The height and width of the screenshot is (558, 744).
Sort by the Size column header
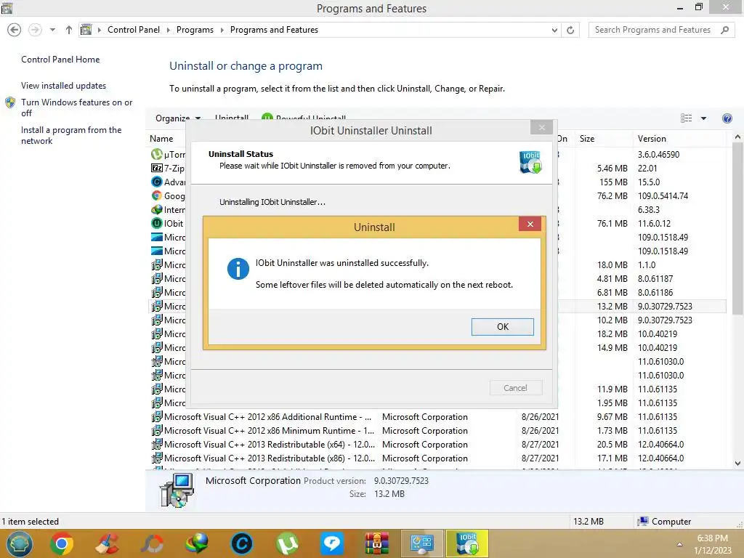(x=587, y=139)
